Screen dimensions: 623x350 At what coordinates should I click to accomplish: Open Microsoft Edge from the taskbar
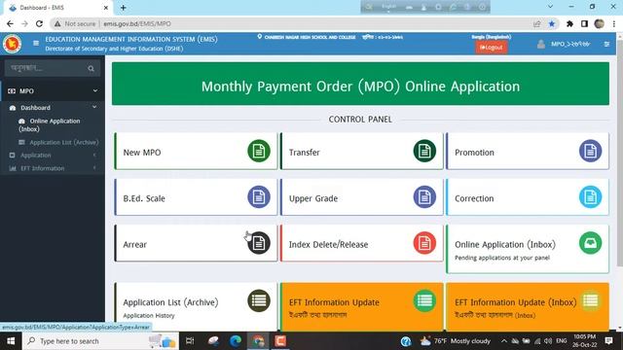pyautogui.click(x=236, y=341)
